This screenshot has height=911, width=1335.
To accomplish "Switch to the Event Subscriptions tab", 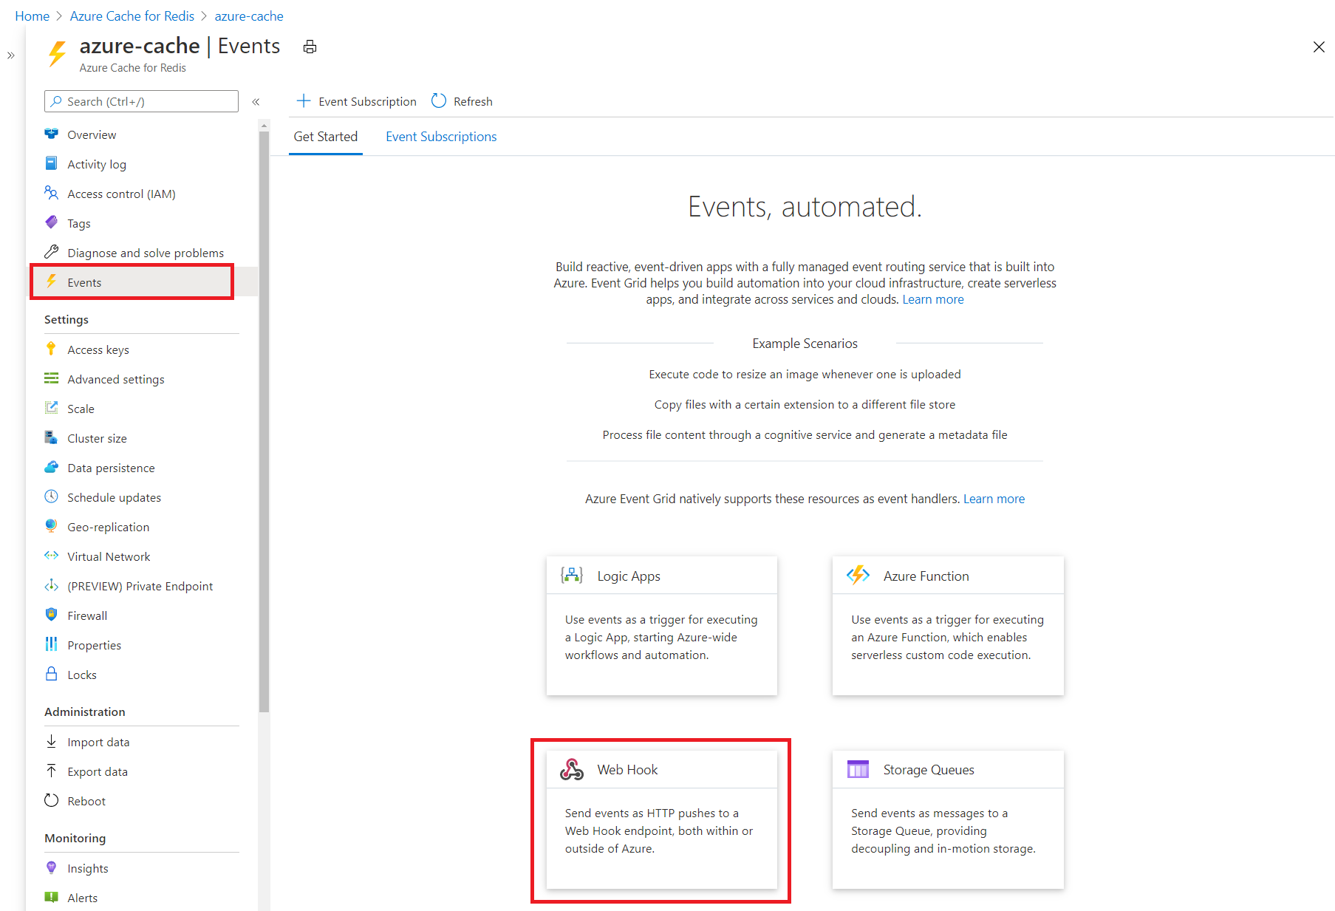I will point(440,137).
